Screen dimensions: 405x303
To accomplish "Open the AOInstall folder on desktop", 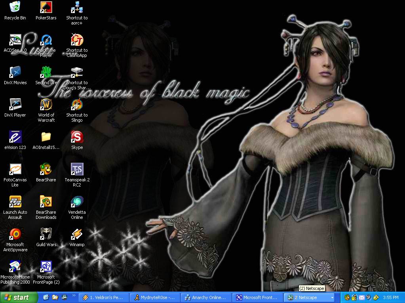I will coord(46,137).
